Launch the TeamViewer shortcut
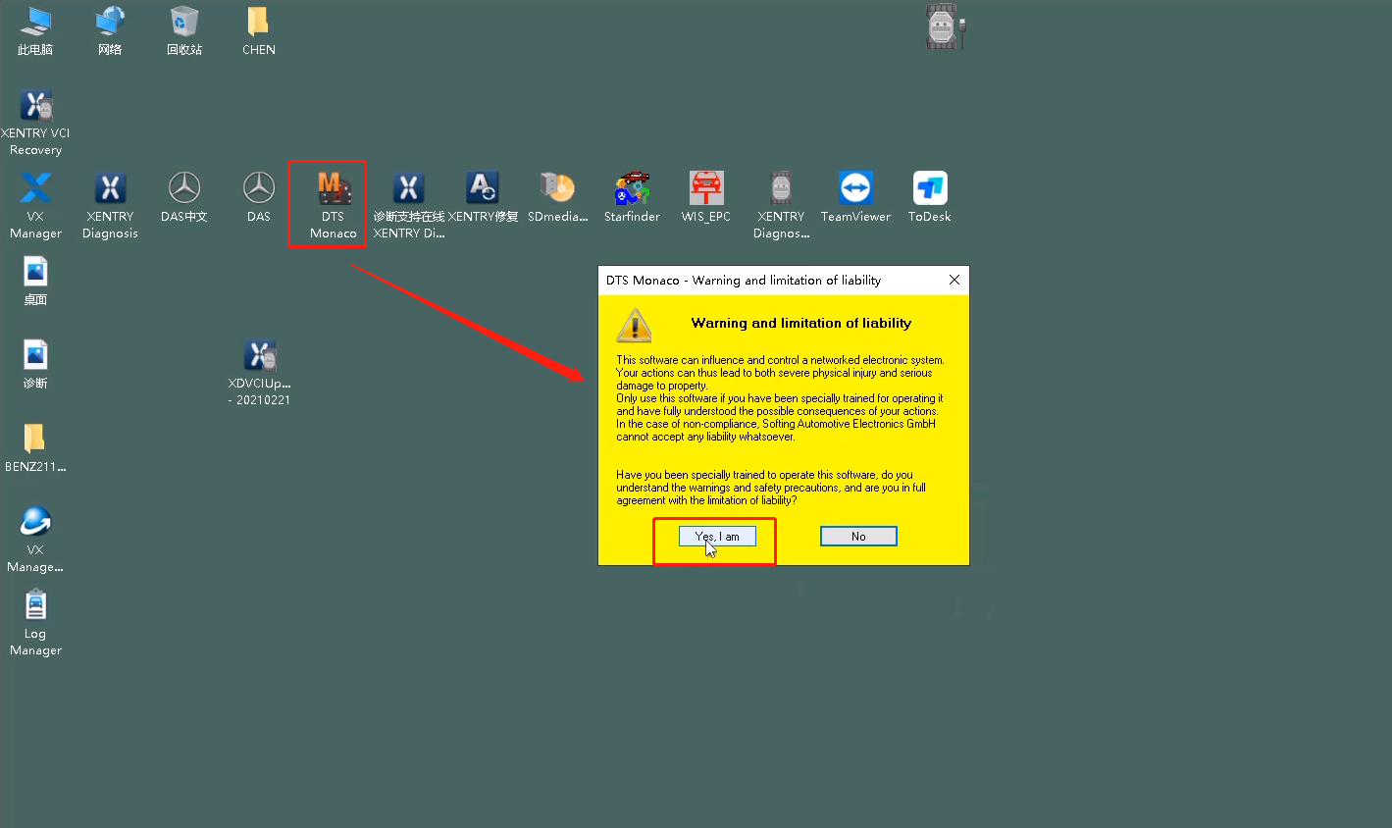 pos(855,197)
